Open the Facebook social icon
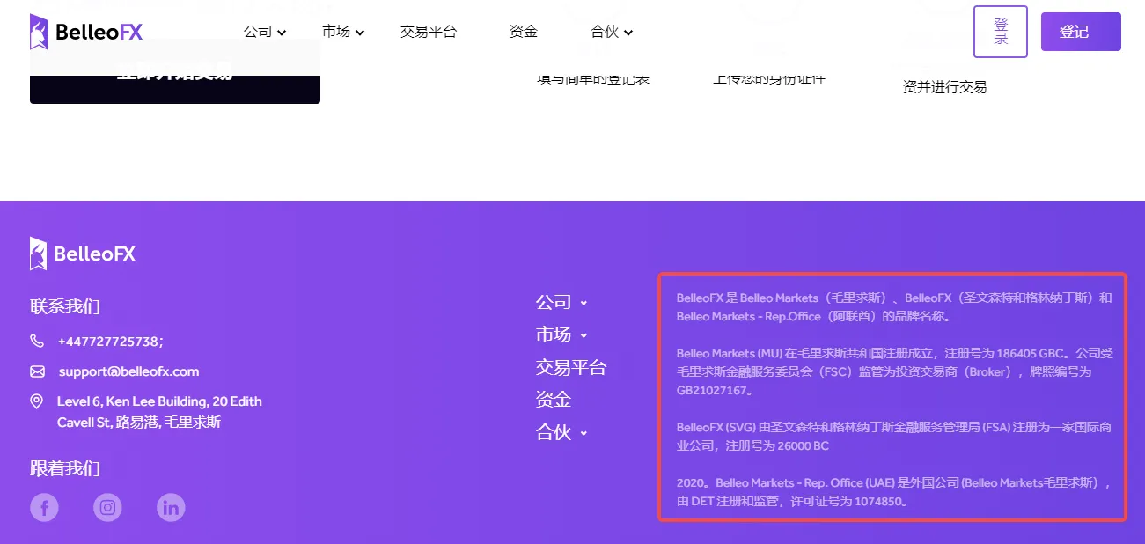The image size is (1145, 544). point(44,507)
